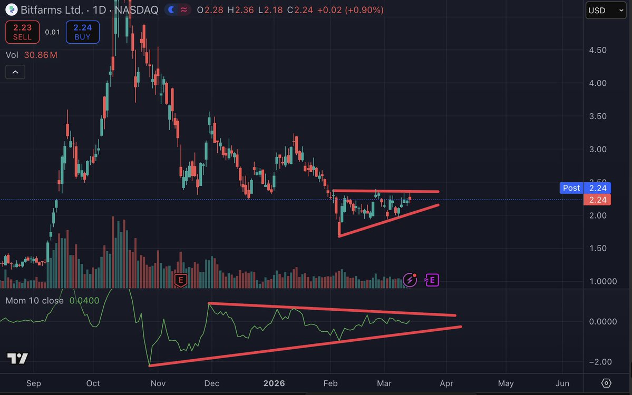Collapse the indicator legend chevron
Image resolution: width=632 pixels, height=395 pixels.
pos(15,72)
